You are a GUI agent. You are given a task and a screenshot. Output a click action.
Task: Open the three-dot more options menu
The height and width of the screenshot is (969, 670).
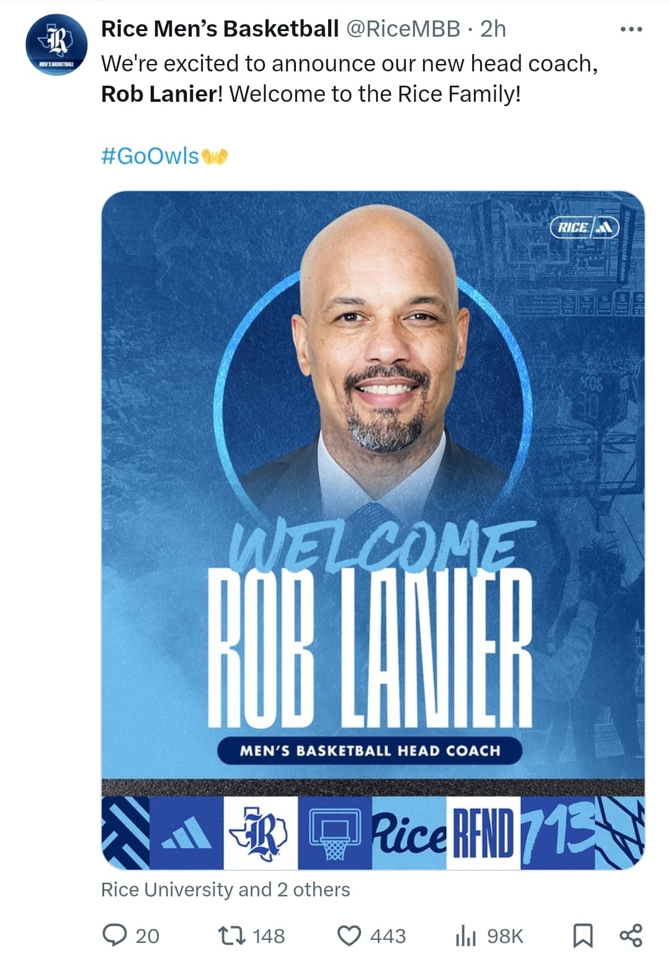[631, 29]
